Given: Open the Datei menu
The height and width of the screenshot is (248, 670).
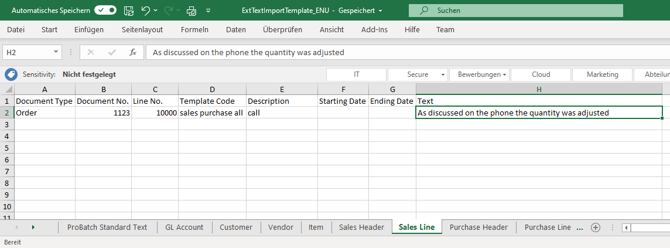Looking at the screenshot, I should point(16,29).
